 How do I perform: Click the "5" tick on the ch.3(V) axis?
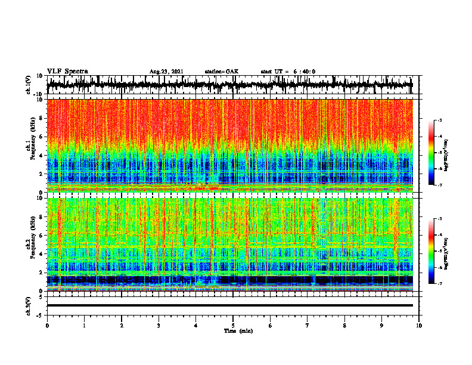[x=42, y=297]
